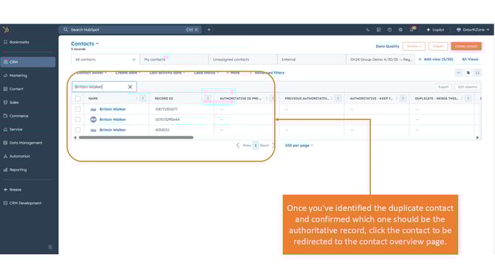
Task: Click Add view (5/50)
Action: click(436, 59)
